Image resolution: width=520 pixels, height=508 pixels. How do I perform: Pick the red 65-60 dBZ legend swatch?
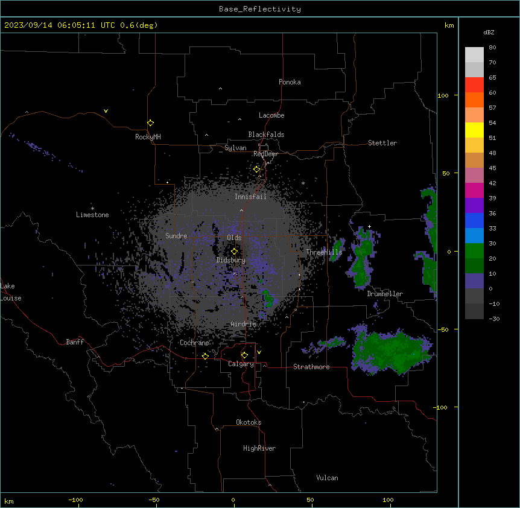tap(474, 85)
